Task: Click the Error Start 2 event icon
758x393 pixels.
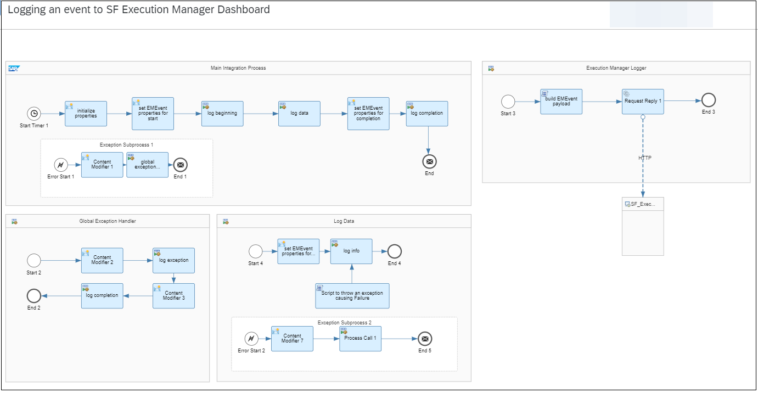Action: pos(251,339)
